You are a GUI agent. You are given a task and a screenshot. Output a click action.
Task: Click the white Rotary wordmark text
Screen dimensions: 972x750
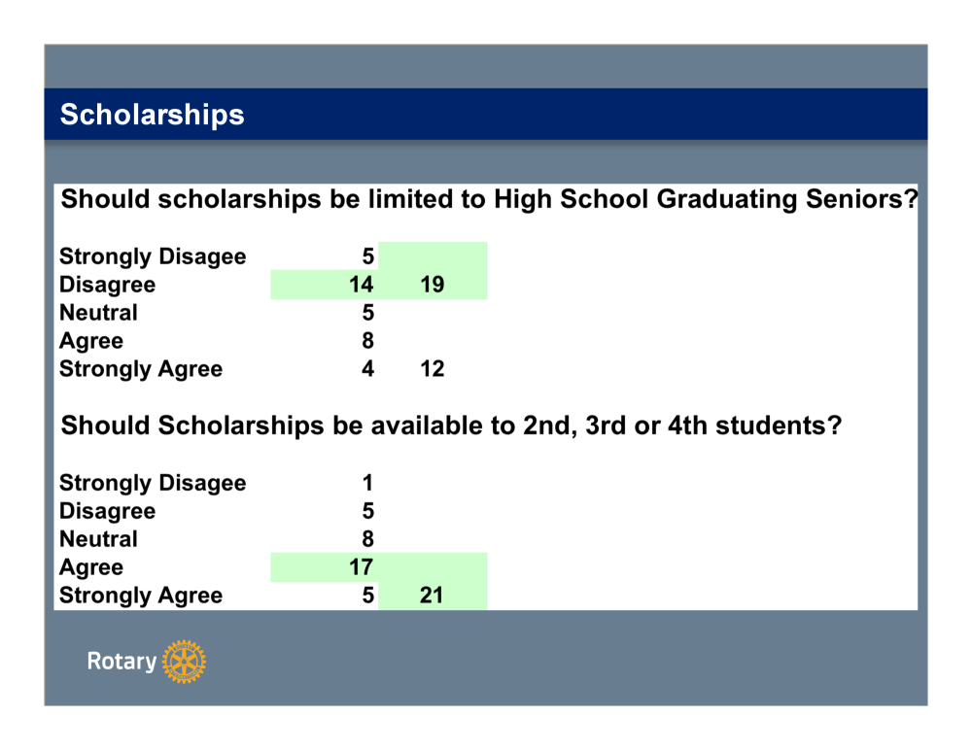pyautogui.click(x=121, y=662)
